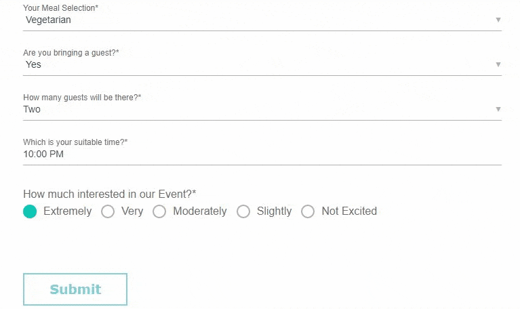This screenshot has height=309, width=520.
Task: Expand the 'How many guests' dropdown showing Two
Action: click(262, 109)
